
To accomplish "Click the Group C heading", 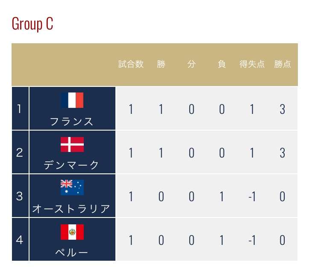I will (x=32, y=24).
